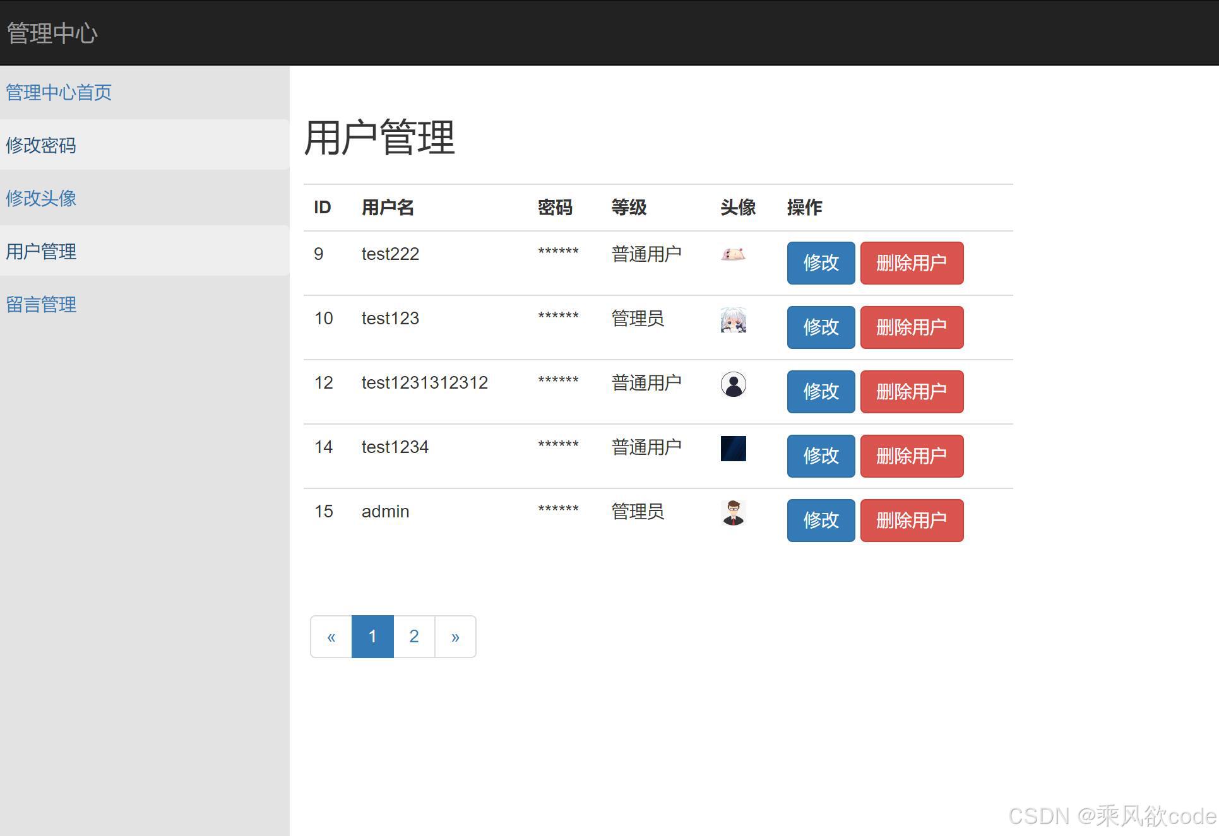This screenshot has height=836, width=1219.
Task: Click 修改 button for admin
Action: [x=820, y=521]
